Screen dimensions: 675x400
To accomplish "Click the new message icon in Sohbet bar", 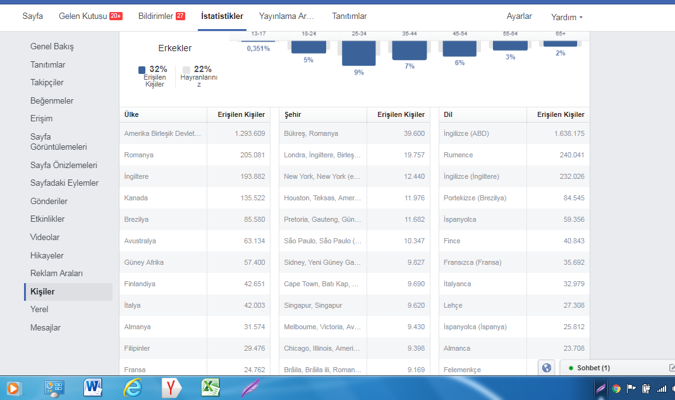I will pos(672,368).
